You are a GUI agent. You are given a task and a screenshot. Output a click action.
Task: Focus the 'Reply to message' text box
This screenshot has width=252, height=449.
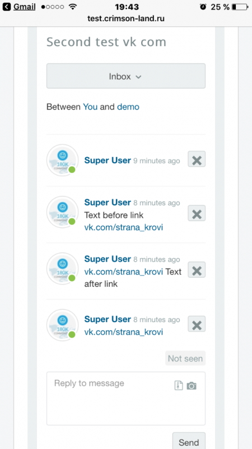pos(125,398)
